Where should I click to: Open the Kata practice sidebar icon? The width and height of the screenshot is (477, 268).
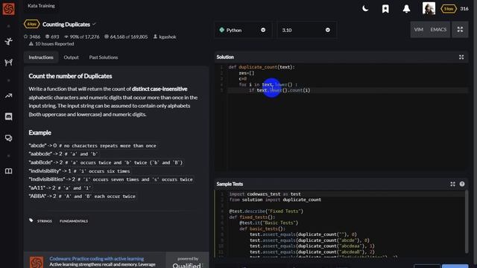pyautogui.click(x=8, y=41)
